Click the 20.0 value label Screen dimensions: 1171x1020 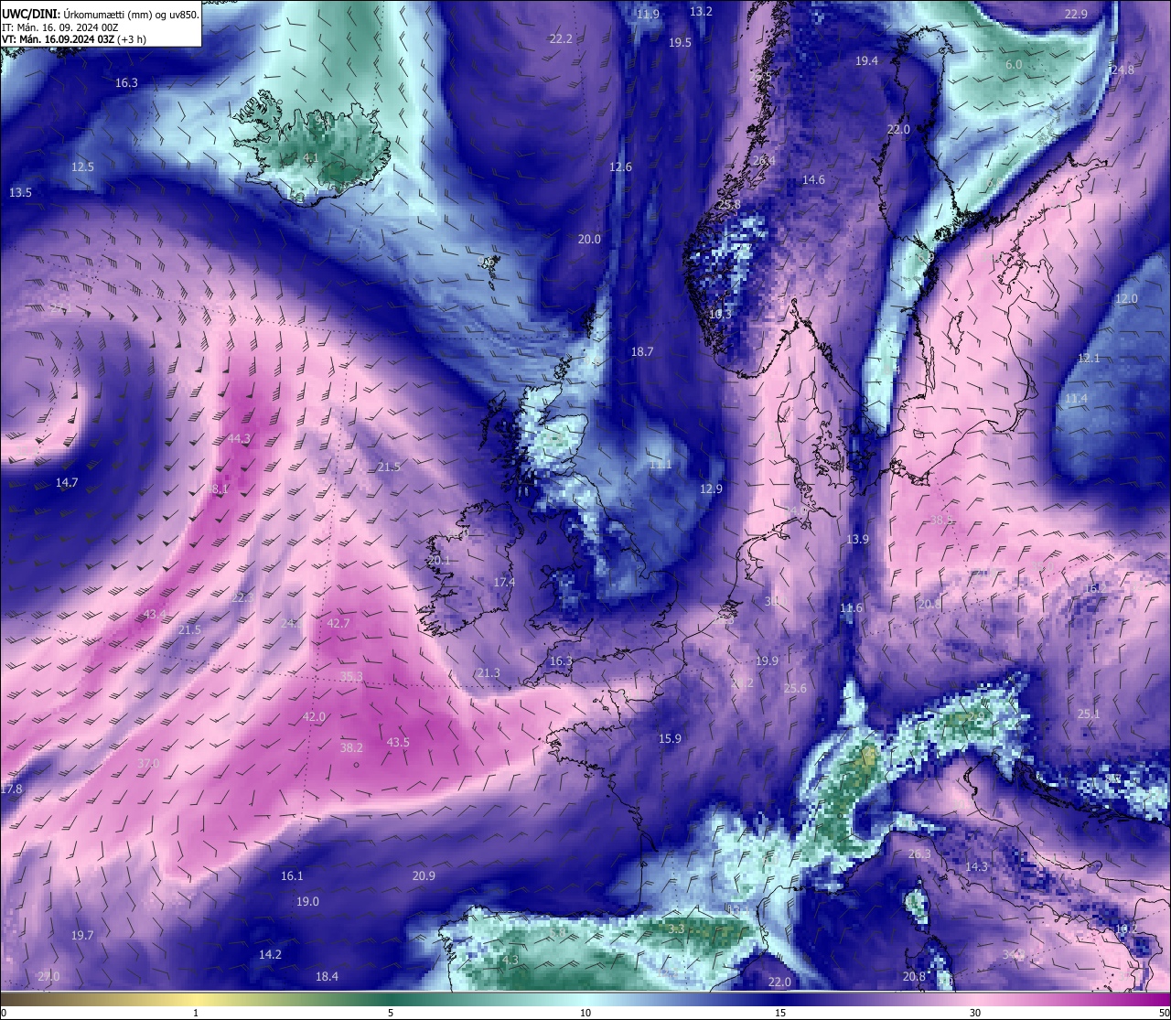pos(589,239)
